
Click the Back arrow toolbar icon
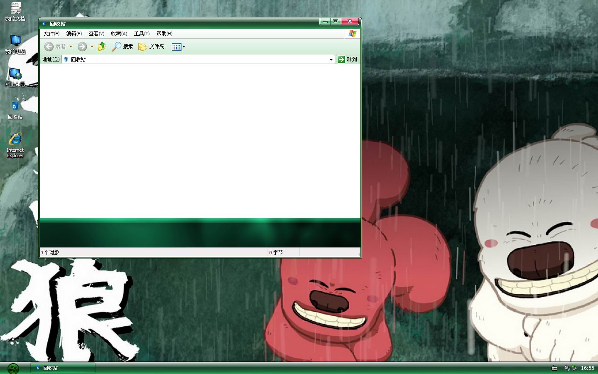49,47
